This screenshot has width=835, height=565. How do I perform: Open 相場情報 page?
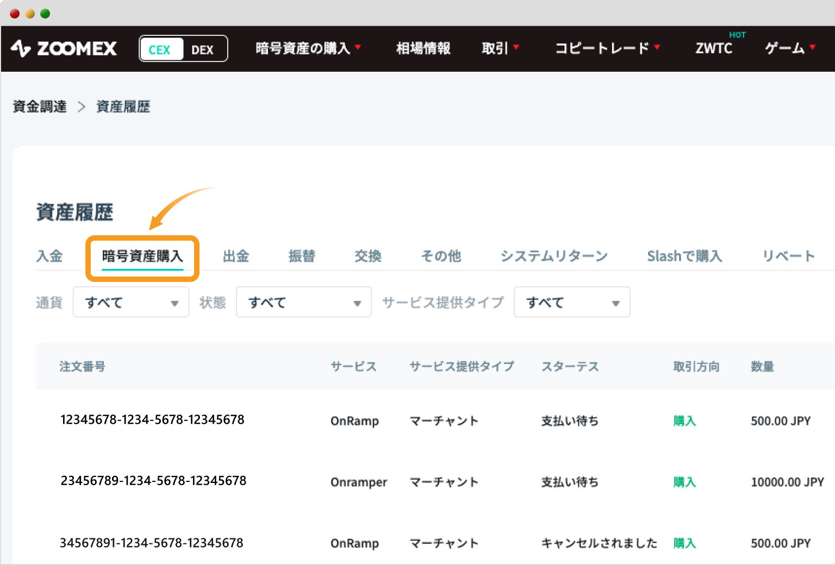point(423,48)
